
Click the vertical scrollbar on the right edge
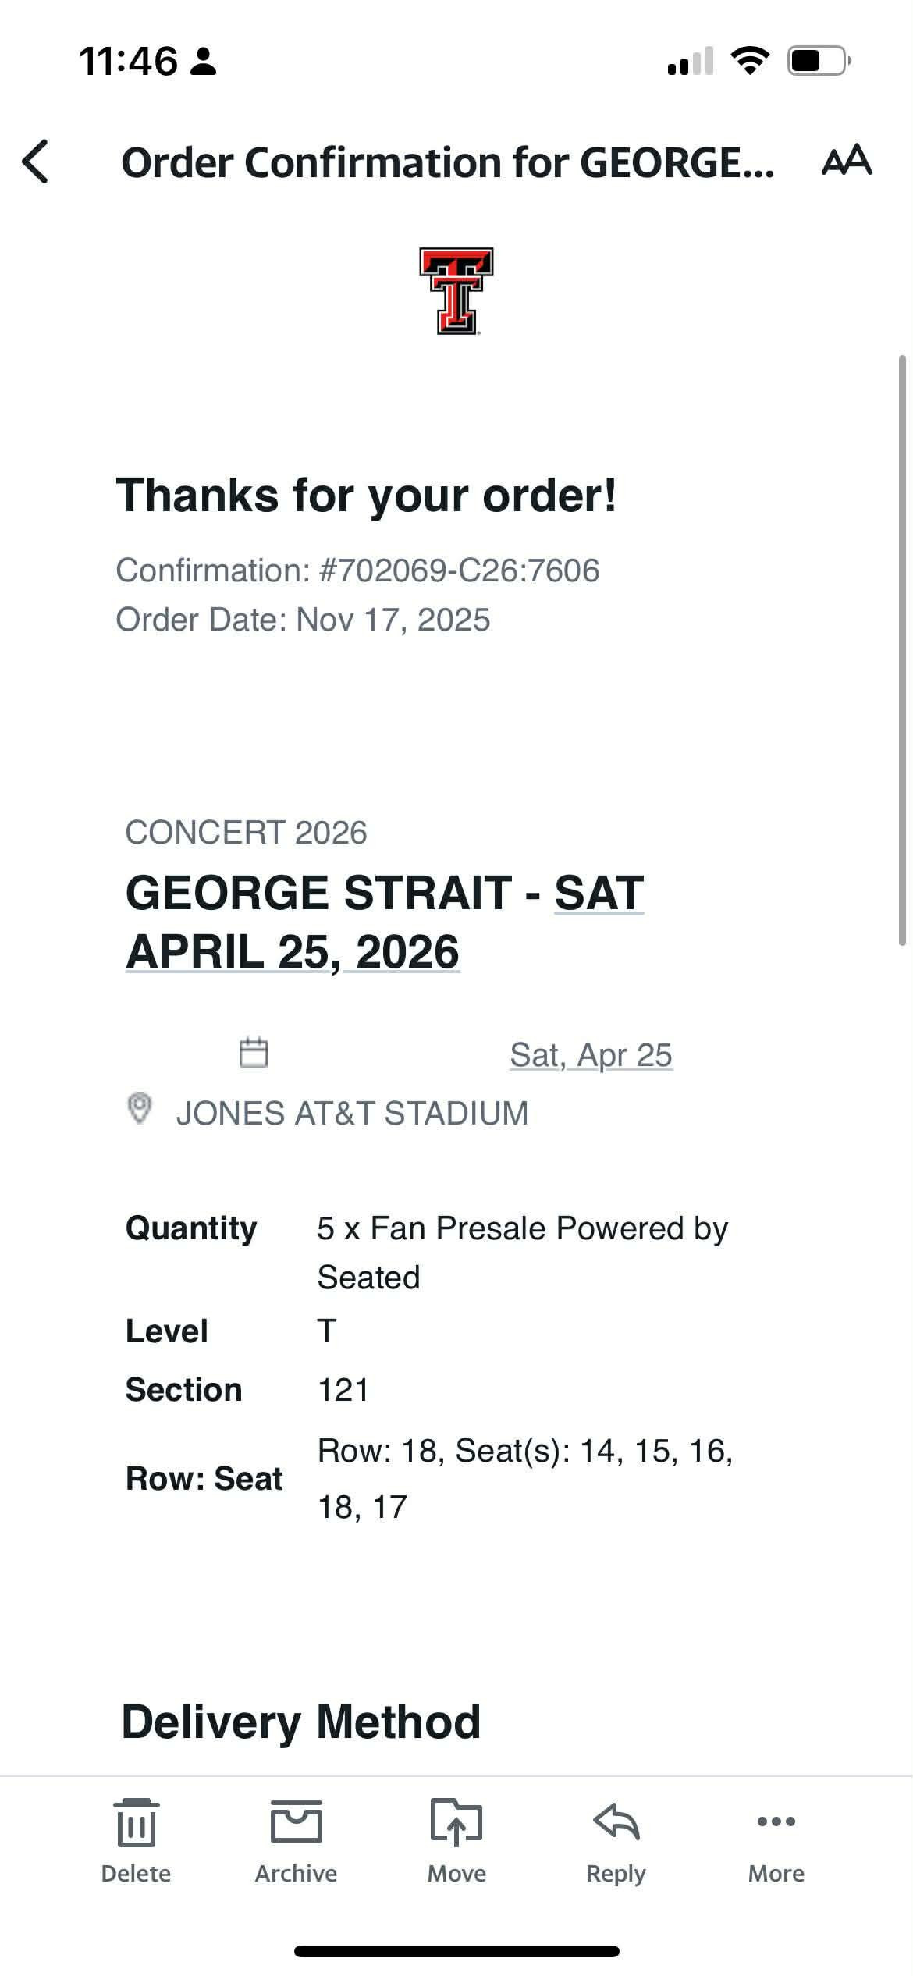click(x=902, y=648)
